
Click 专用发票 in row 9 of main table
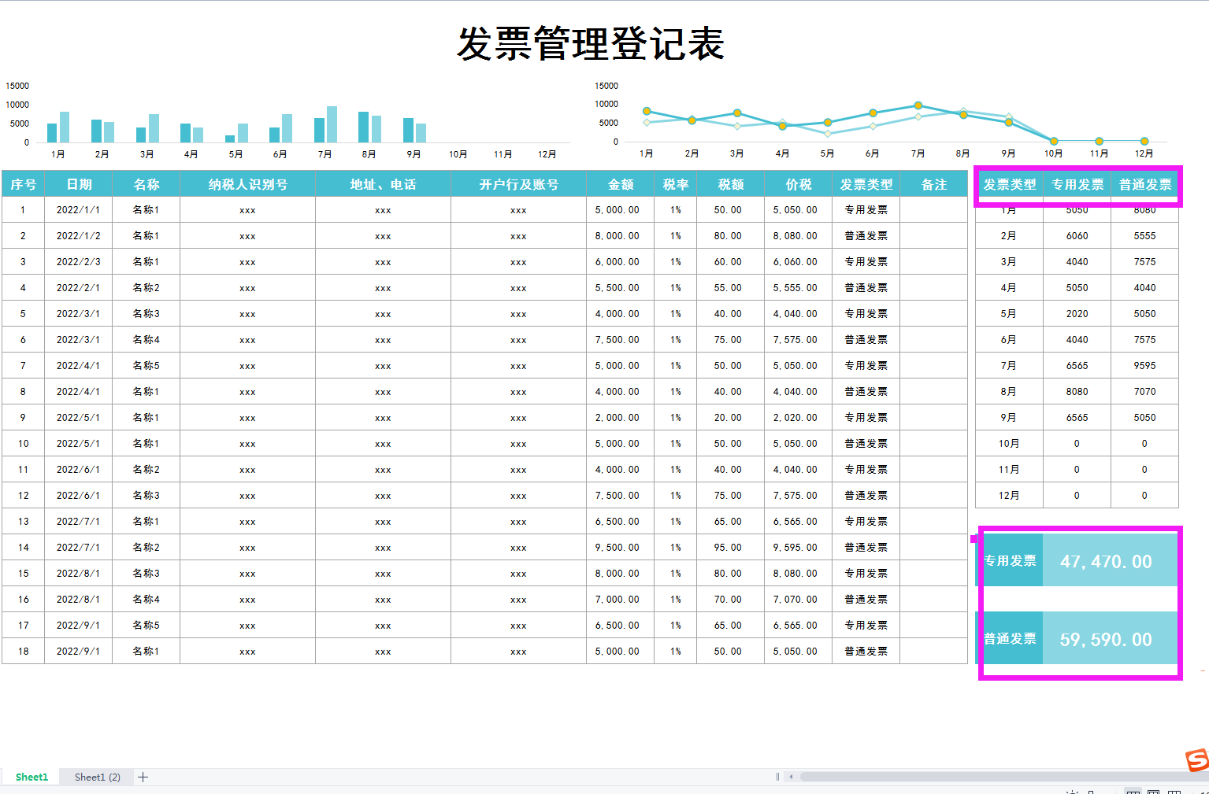coord(866,418)
